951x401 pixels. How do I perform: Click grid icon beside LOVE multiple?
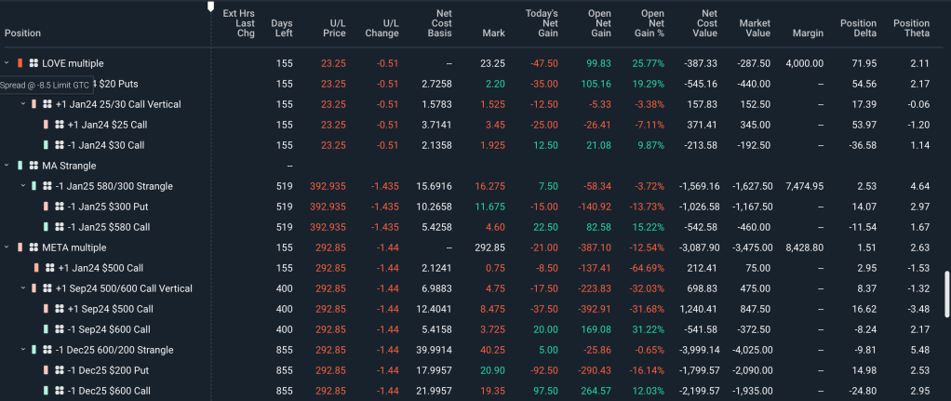tap(33, 63)
